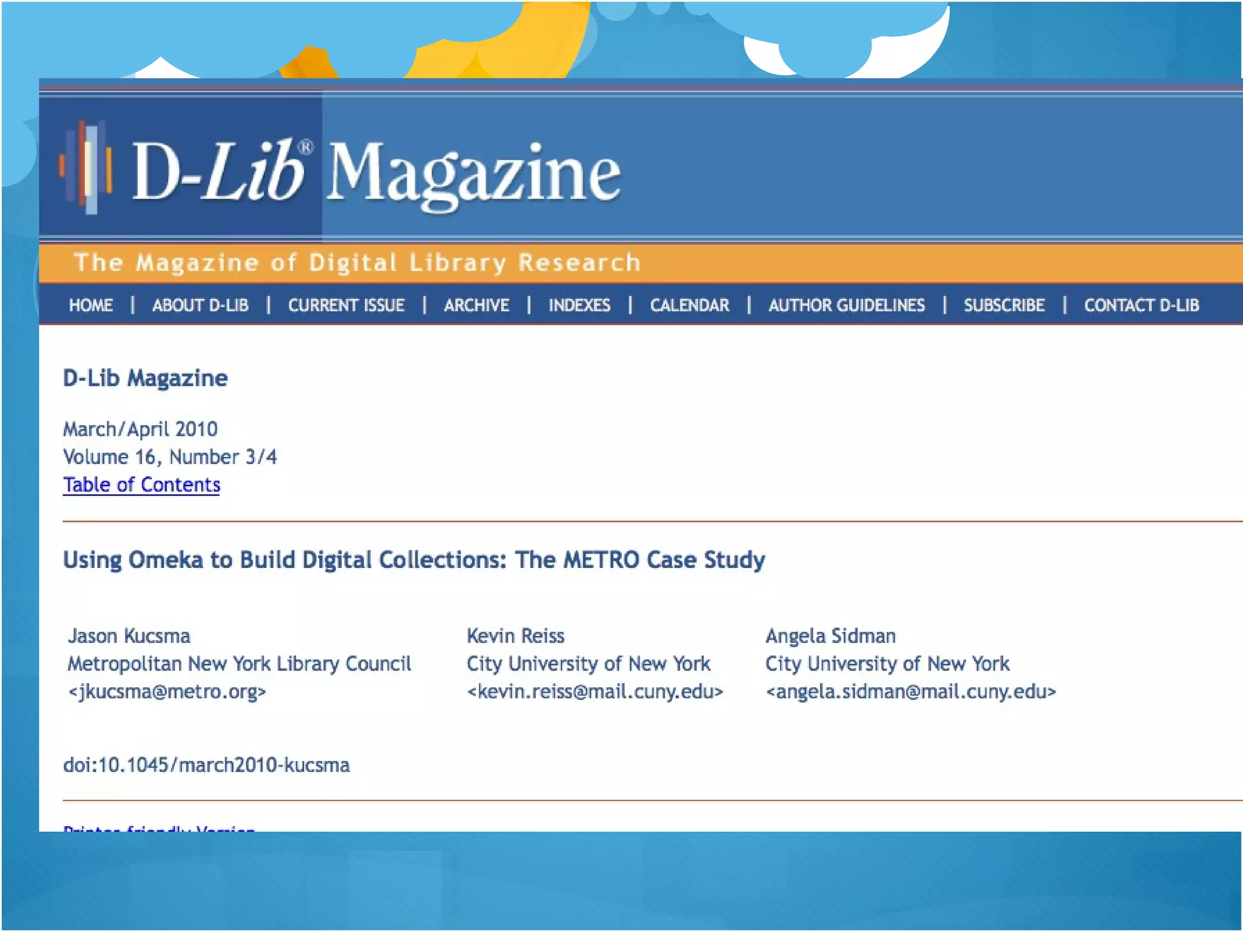Click the article title about Omeka

[414, 559]
